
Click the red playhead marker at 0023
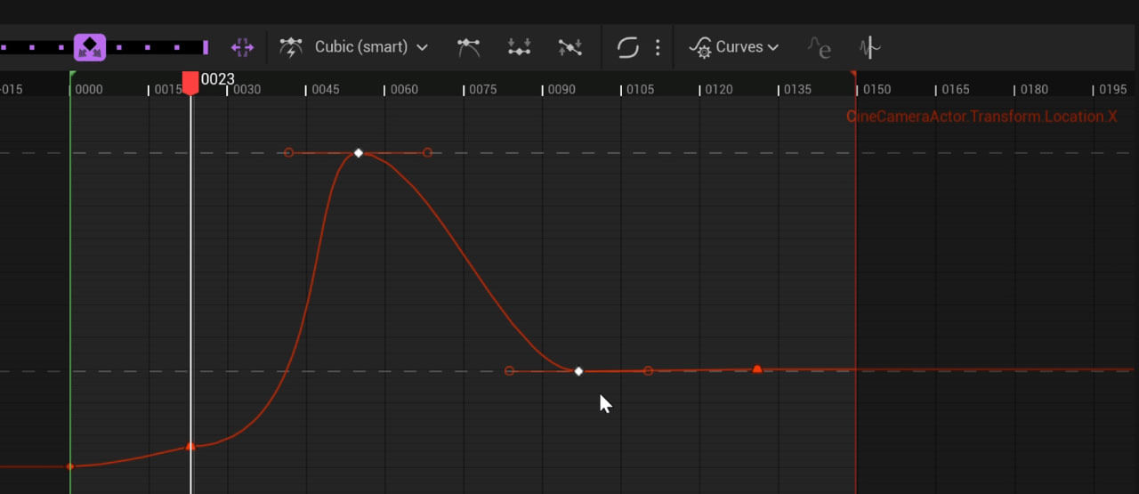pos(190,82)
